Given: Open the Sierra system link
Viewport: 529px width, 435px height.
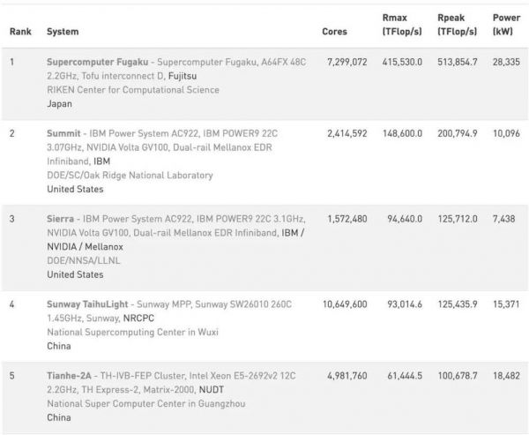Looking at the screenshot, I should pyautogui.click(x=63, y=219).
